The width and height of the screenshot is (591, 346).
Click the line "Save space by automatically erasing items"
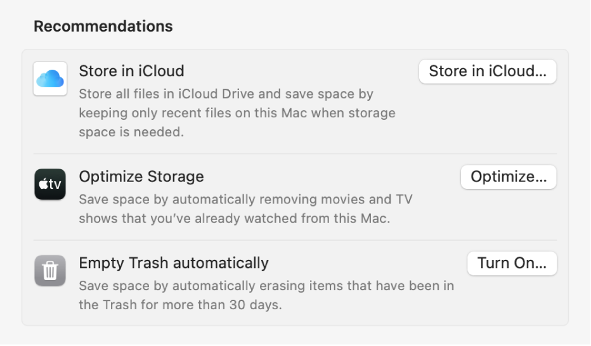(x=266, y=286)
